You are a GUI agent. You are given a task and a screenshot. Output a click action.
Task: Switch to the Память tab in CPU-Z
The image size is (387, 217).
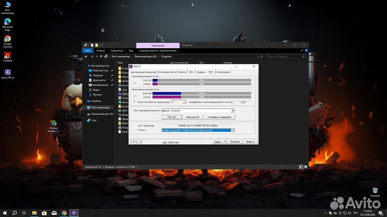182,71
